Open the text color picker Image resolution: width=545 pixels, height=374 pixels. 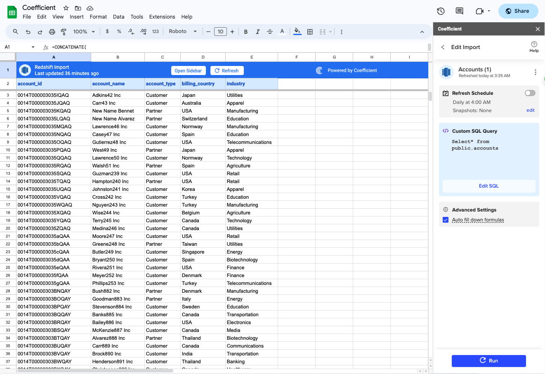click(282, 32)
